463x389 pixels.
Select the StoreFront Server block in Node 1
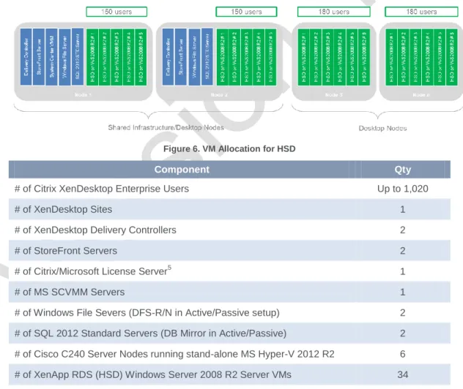pyautogui.click(x=39, y=57)
